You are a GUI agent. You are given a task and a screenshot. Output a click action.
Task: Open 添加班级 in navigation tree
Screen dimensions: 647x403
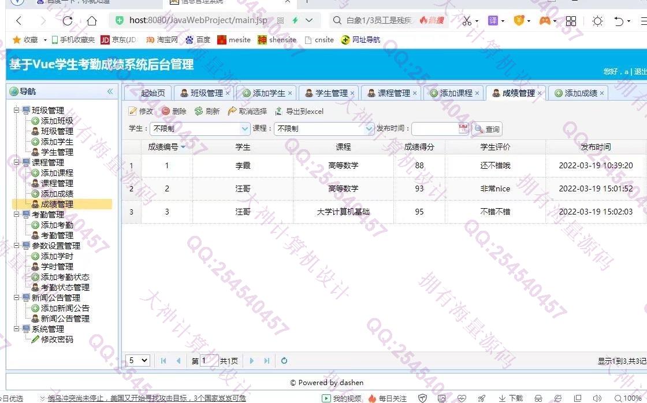coord(57,121)
